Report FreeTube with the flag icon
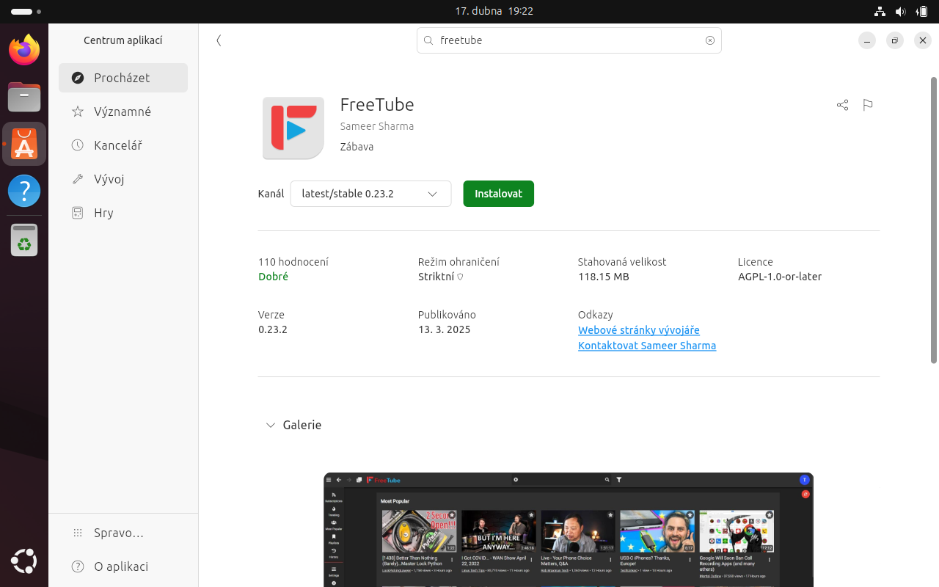The height and width of the screenshot is (587, 939). [x=868, y=105]
